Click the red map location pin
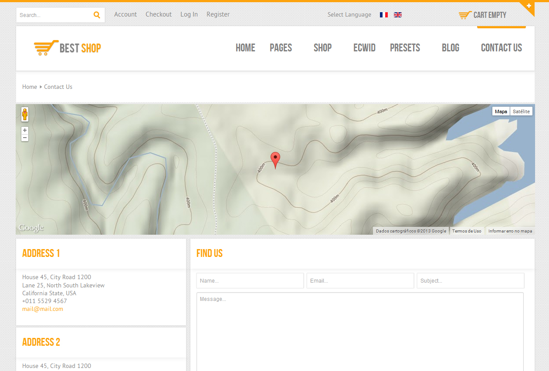Image resolution: width=549 pixels, height=371 pixels. pyautogui.click(x=275, y=159)
